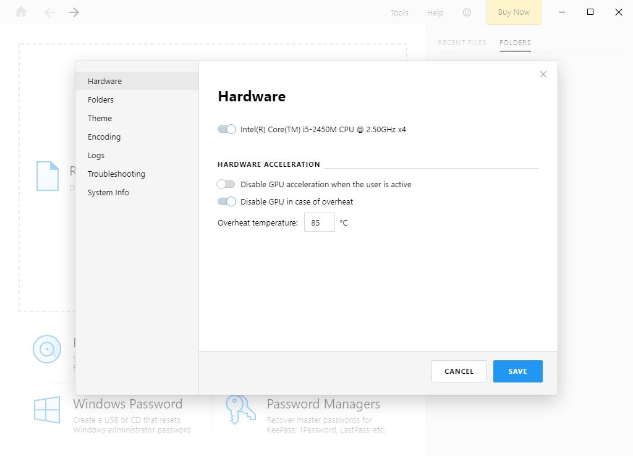Open Folders settings section
The height and width of the screenshot is (456, 633).
137,99
